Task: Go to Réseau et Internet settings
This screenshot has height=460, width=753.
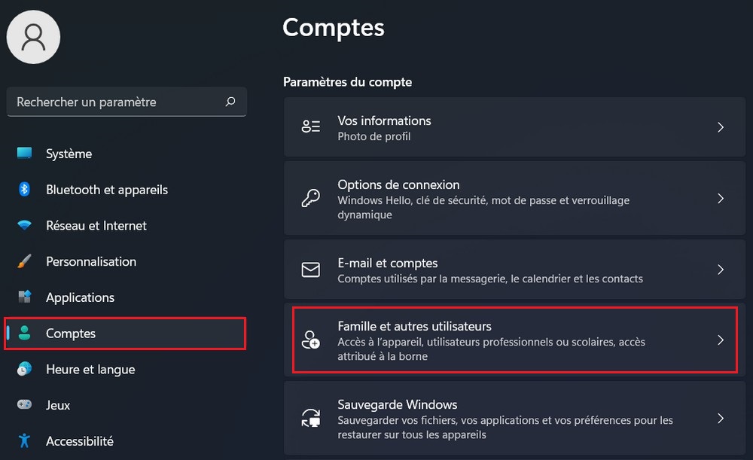Action: (96, 226)
